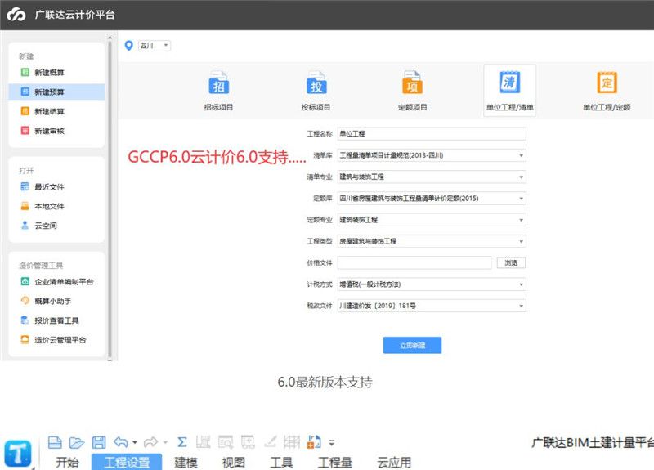Image resolution: width=654 pixels, height=470 pixels.
Task: Select 新建预算 in the sidebar
Action: pyautogui.click(x=56, y=92)
